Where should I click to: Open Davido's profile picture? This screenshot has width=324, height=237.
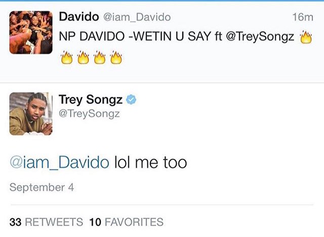(31, 32)
